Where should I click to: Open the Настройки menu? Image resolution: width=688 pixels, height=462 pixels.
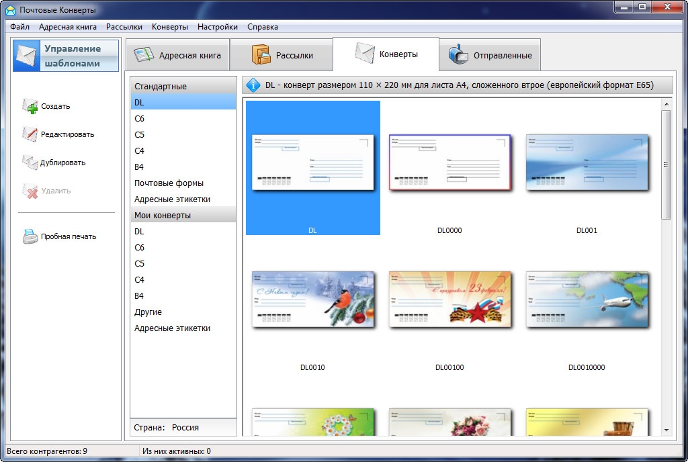(217, 27)
